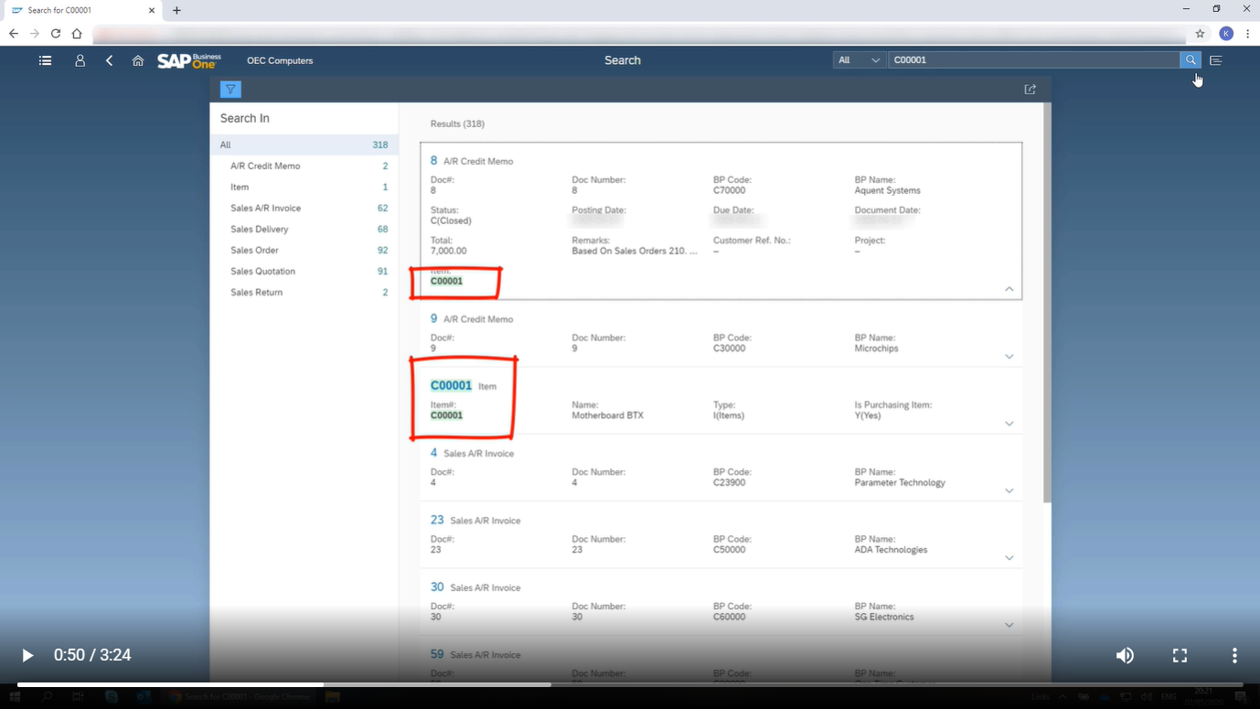
Task: Open the 'All' search category dropdown
Action: point(859,60)
